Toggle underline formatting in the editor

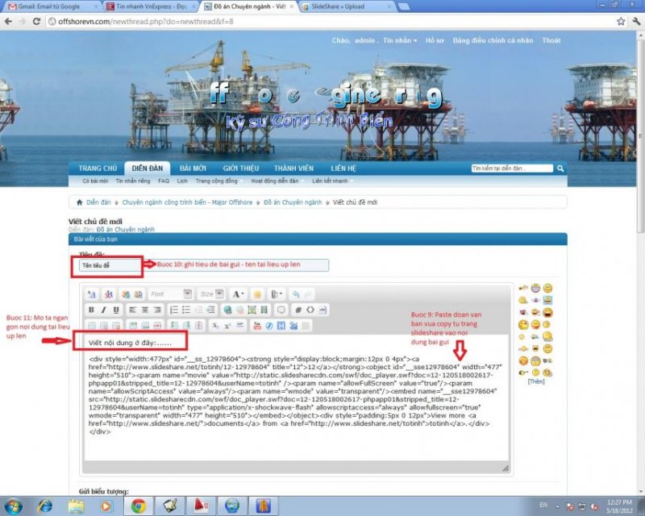116,310
